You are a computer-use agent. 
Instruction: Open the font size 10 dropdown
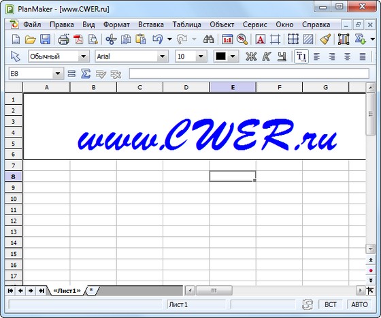click(x=201, y=57)
